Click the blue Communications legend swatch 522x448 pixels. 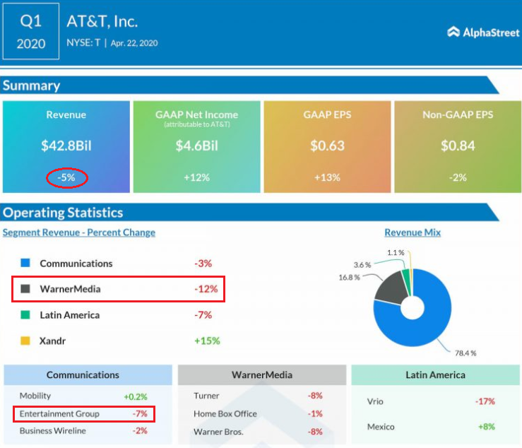[x=25, y=263]
